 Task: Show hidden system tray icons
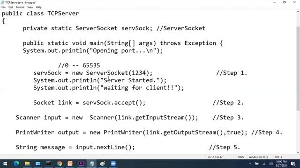(250, 164)
